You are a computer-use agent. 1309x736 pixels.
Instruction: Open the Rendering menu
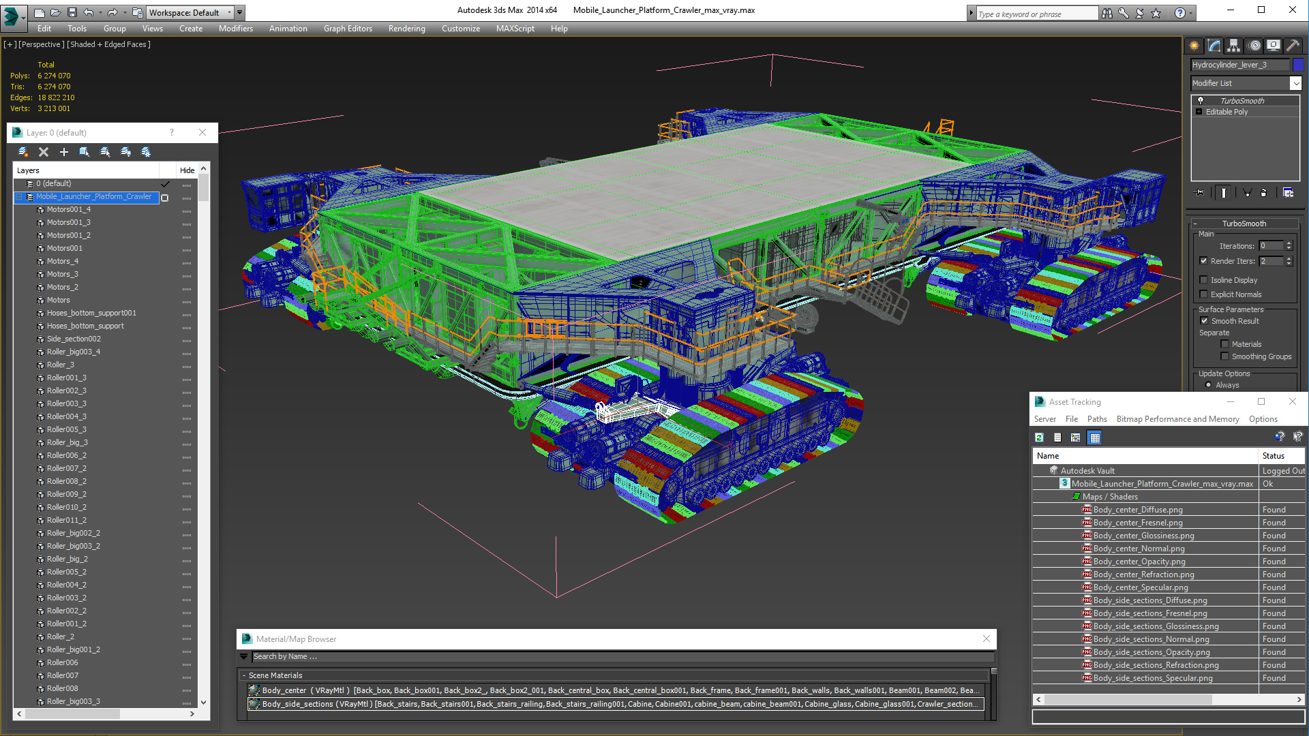tap(406, 29)
